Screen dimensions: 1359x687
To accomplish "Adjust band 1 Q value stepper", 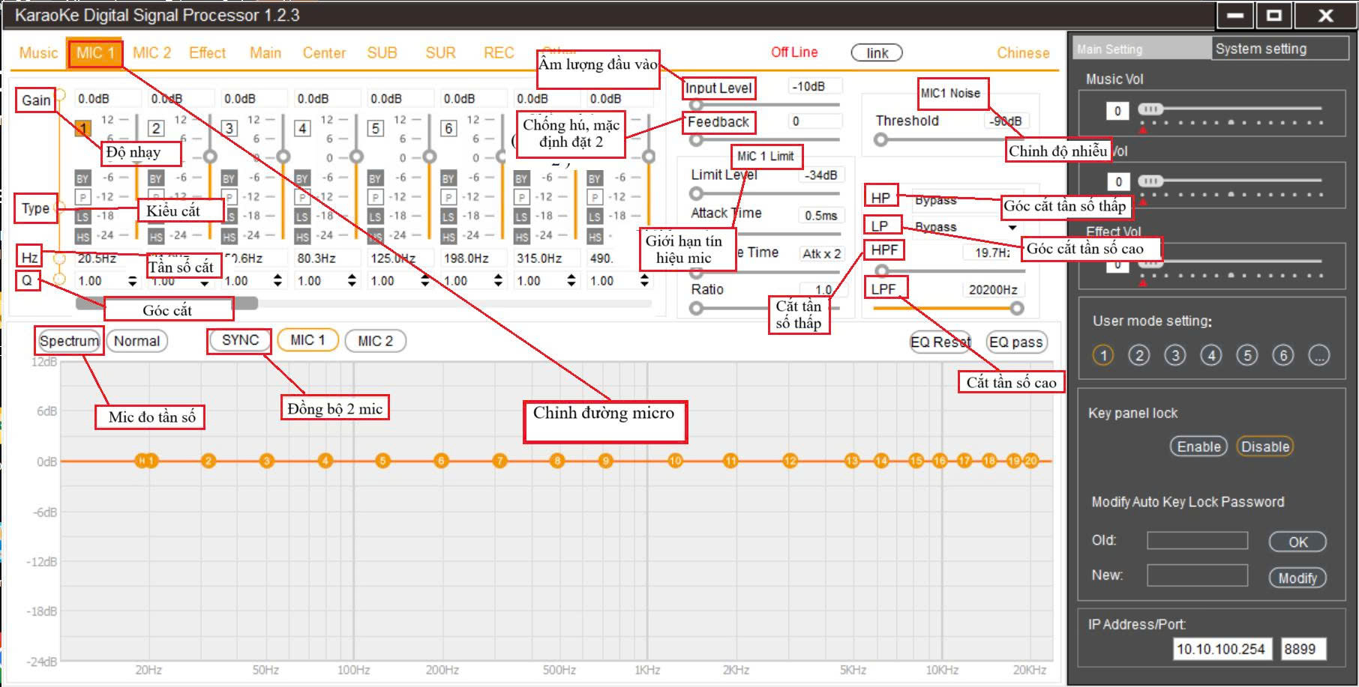I will click(x=133, y=281).
